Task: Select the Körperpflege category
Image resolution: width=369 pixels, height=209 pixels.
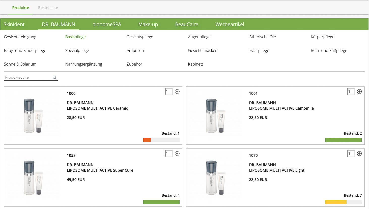Action: pos(323,37)
